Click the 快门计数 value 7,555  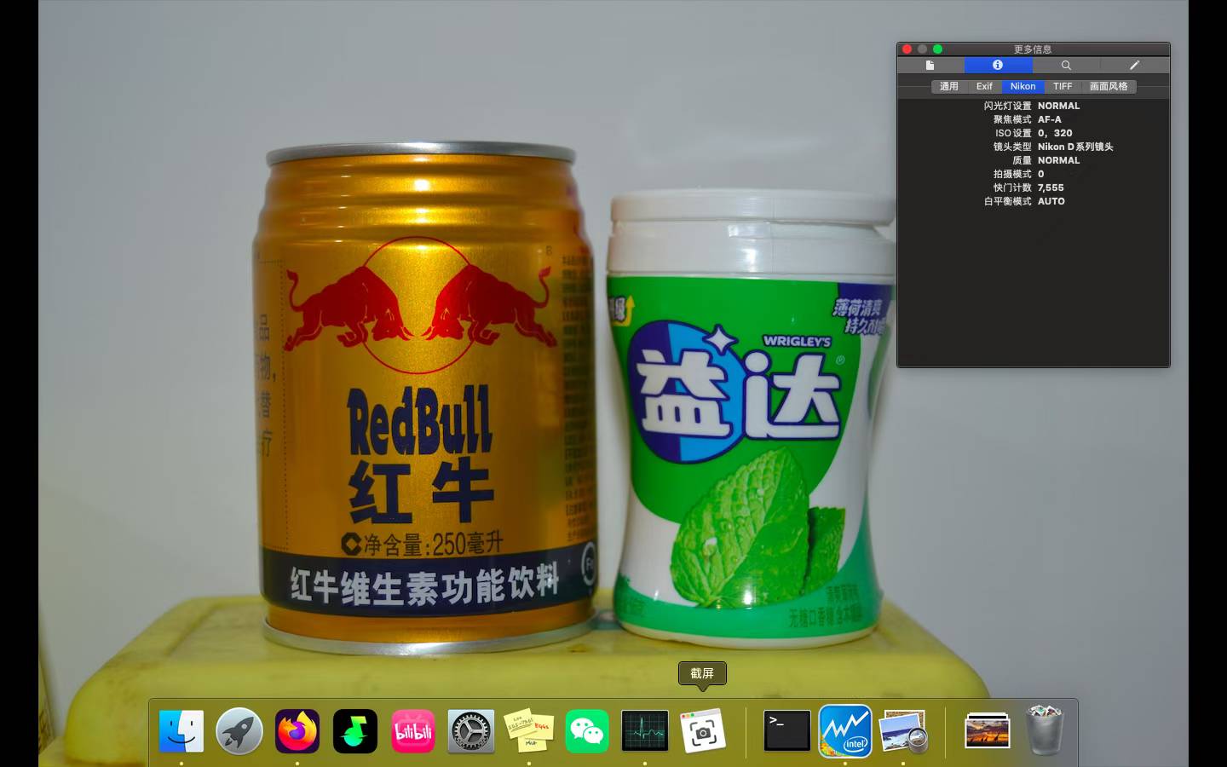pos(1051,187)
